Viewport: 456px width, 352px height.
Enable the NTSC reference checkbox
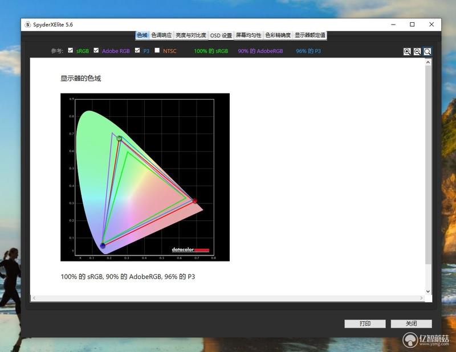click(157, 50)
